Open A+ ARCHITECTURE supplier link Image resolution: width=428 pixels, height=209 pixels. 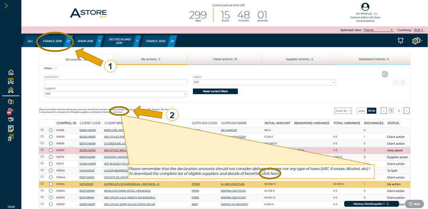(233, 184)
